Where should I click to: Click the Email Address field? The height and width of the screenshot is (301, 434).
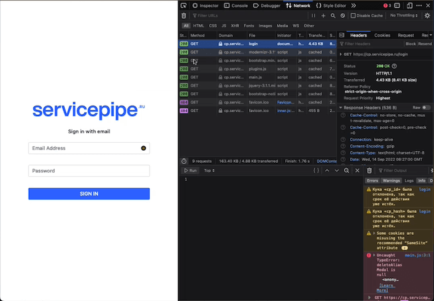click(x=89, y=148)
